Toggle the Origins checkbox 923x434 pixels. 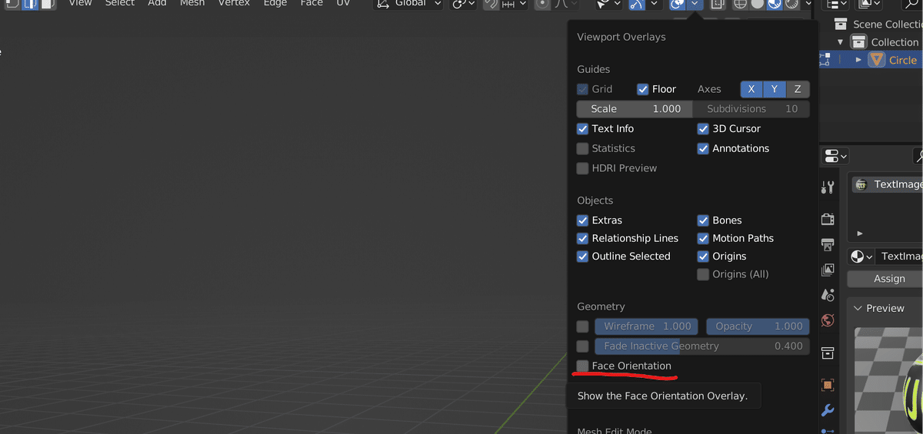tap(703, 256)
